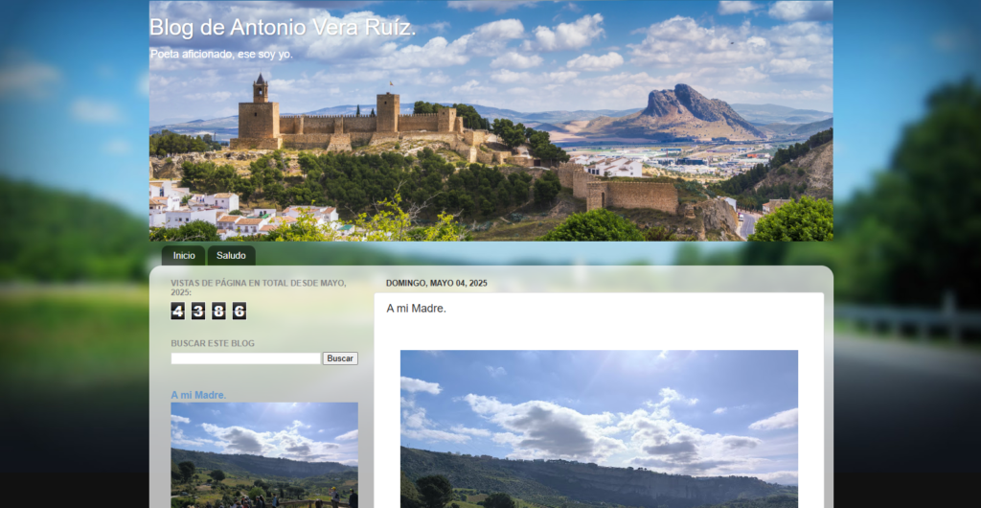Click the sidebar landscape thumbnail
Viewport: 981px width, 508px height.
(x=263, y=453)
